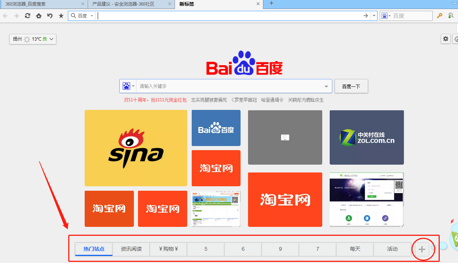Viewport: 458px width, 263px height.
Task: Expand the address bar history dropdown arrow
Action: coord(374,16)
